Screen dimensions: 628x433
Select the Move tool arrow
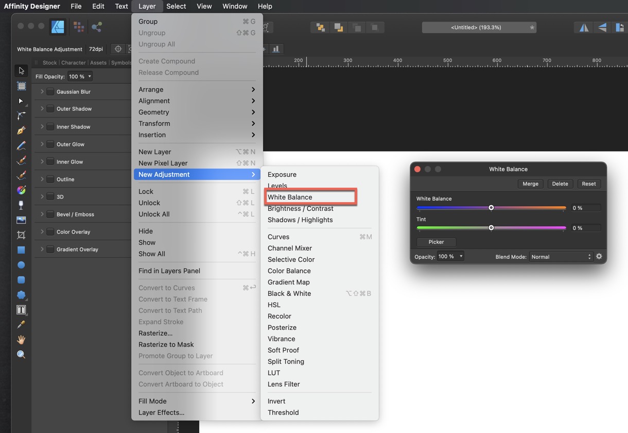point(21,71)
